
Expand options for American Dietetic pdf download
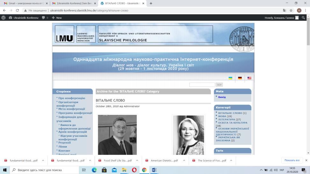coord(184,161)
